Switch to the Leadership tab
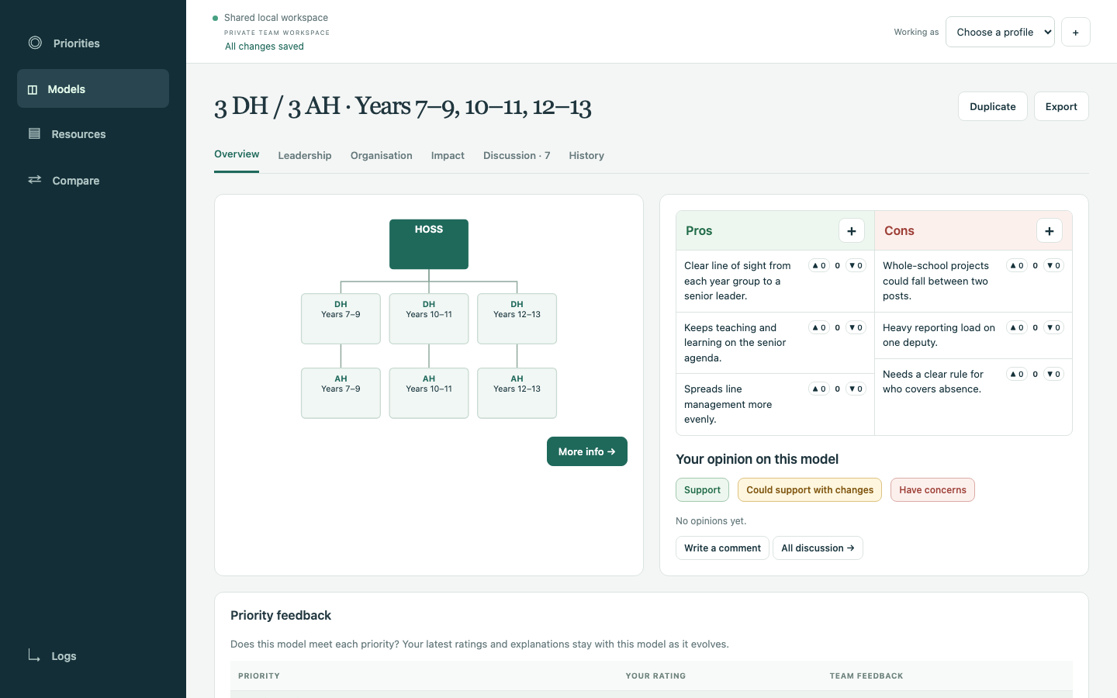Image resolution: width=1117 pixels, height=698 pixels. point(305,155)
